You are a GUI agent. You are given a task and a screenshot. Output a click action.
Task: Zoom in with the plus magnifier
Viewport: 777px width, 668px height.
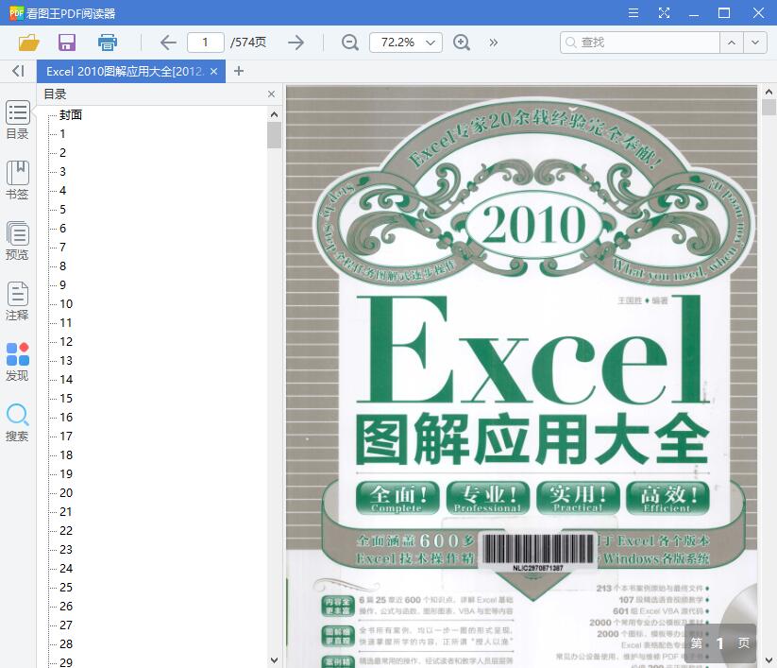[x=462, y=43]
